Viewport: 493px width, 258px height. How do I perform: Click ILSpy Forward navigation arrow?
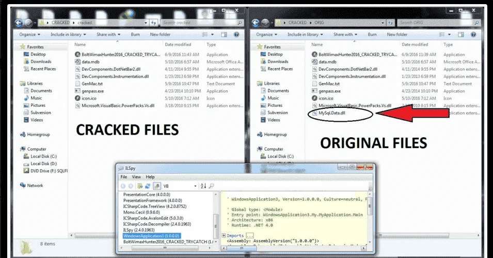[x=131, y=186]
